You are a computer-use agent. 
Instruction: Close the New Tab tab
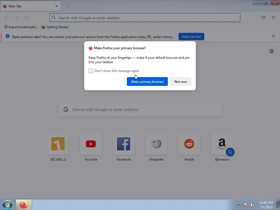pos(57,6)
